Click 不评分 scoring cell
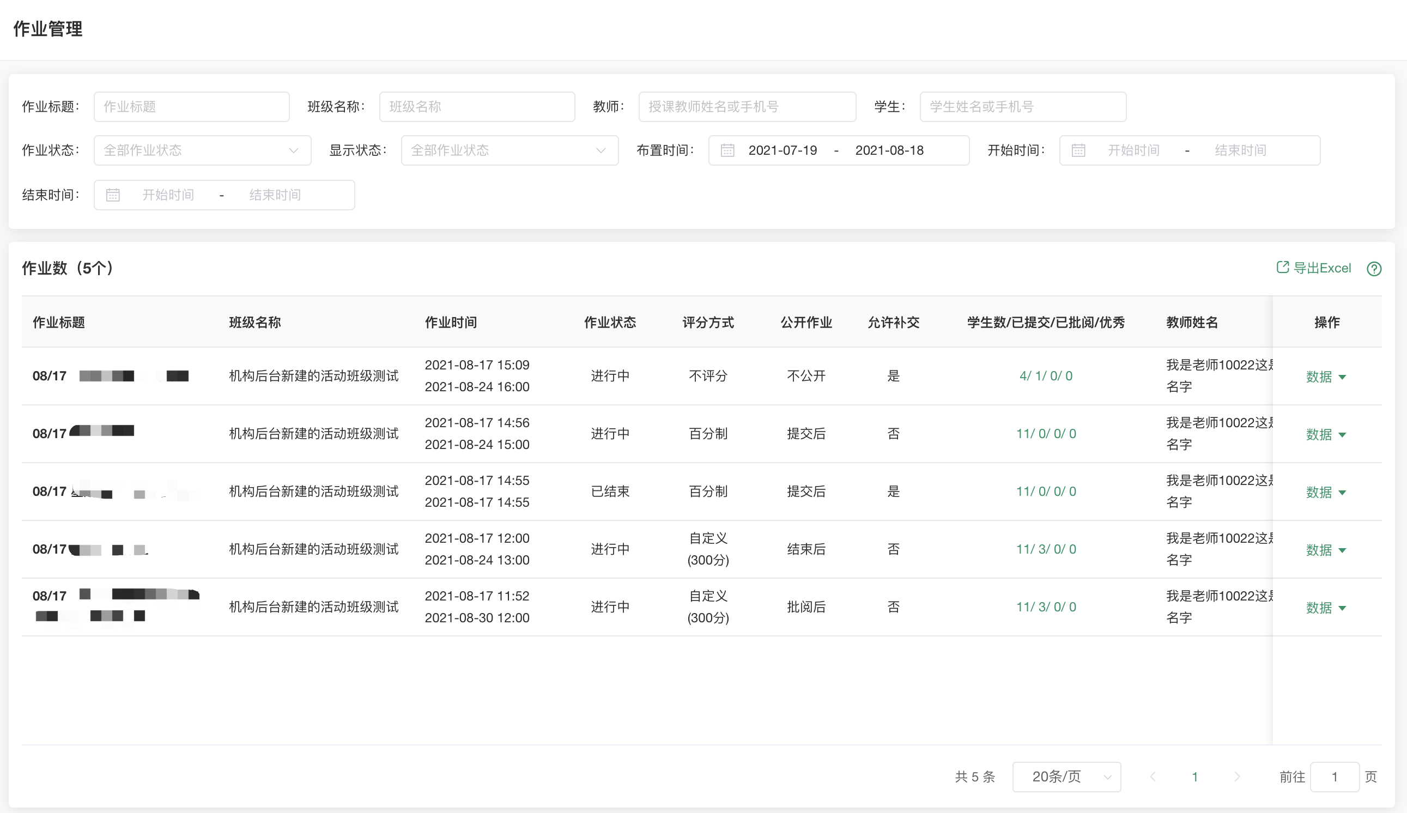Viewport: 1407px width, 813px height. point(708,376)
